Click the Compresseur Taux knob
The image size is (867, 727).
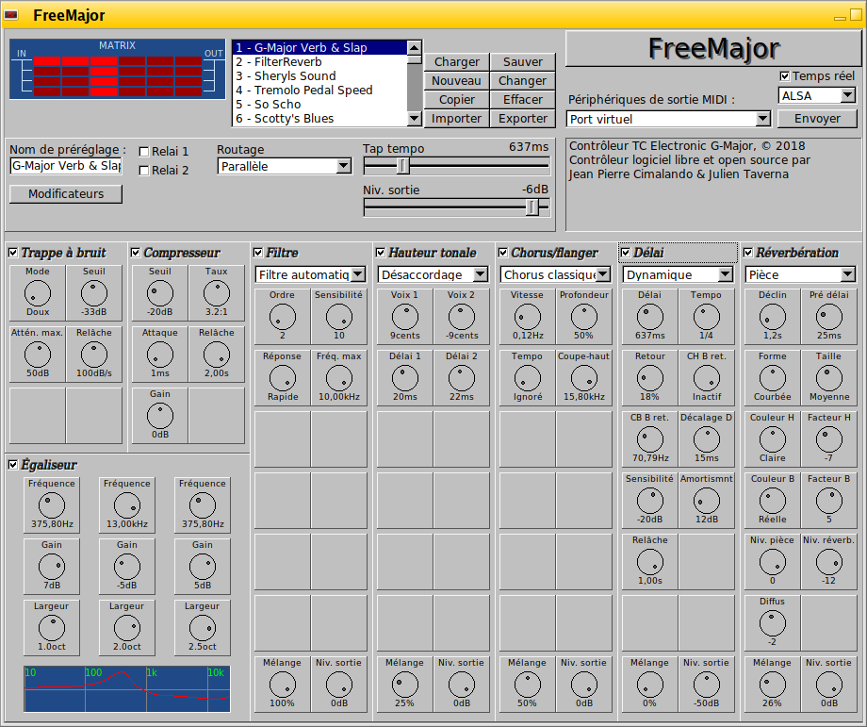click(216, 293)
